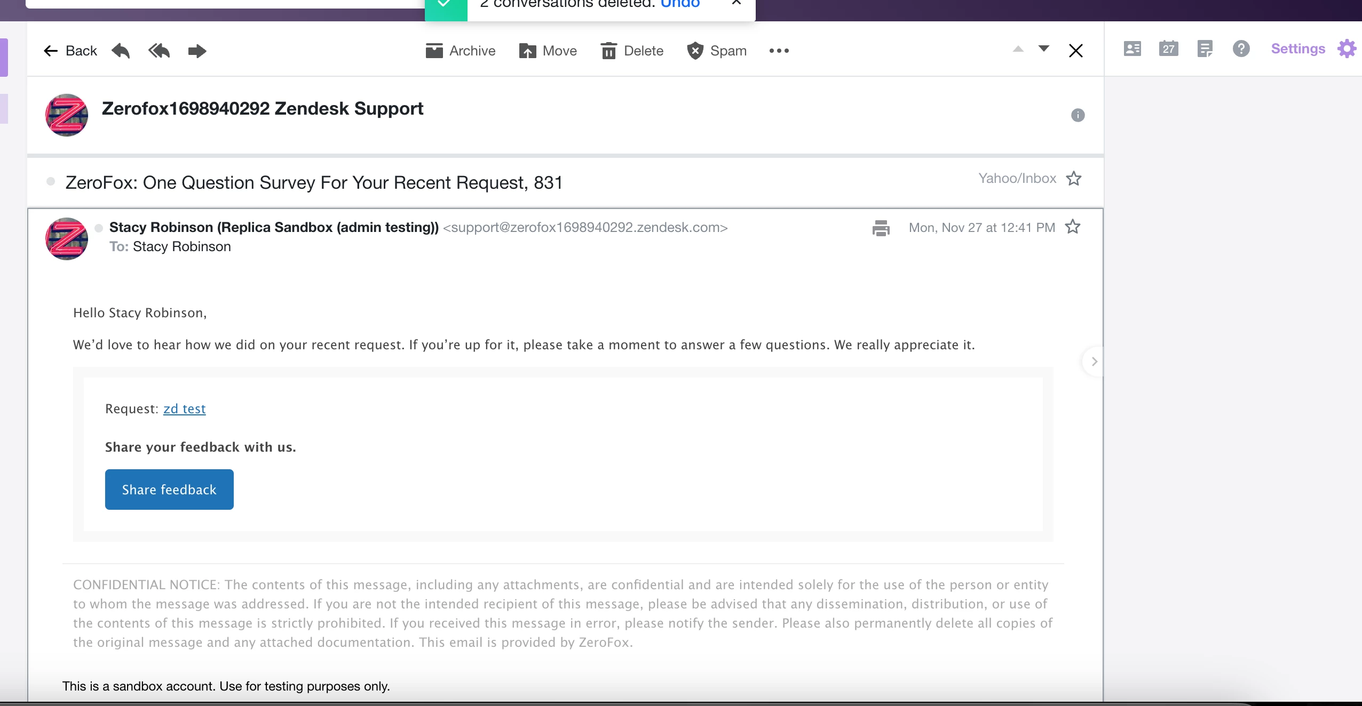Open the Contacts card icon
The height and width of the screenshot is (706, 1362).
(x=1132, y=49)
